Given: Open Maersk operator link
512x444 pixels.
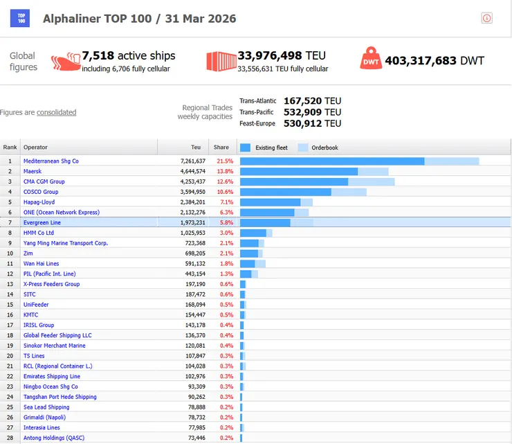Looking at the screenshot, I should tap(33, 171).
